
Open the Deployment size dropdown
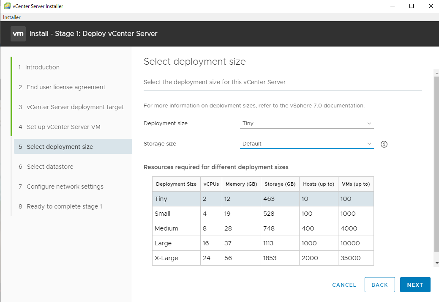pyautogui.click(x=307, y=124)
